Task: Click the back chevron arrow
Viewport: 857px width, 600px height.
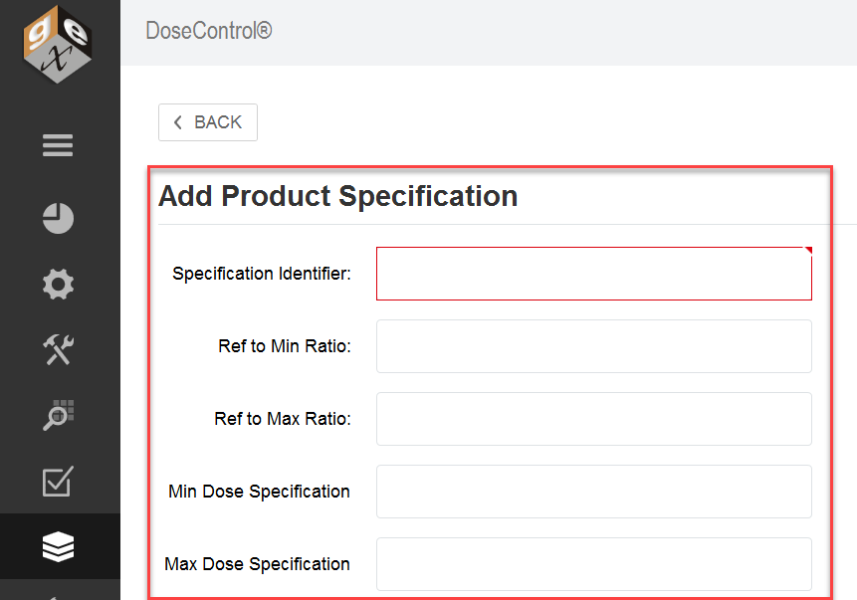Action: tap(177, 122)
